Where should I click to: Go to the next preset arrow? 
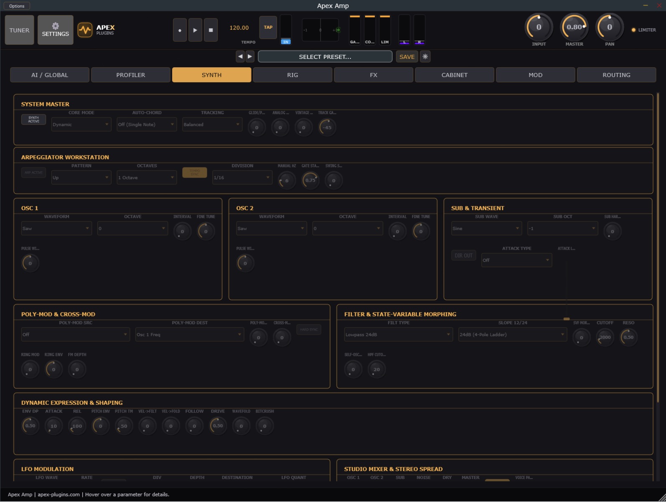pyautogui.click(x=250, y=56)
